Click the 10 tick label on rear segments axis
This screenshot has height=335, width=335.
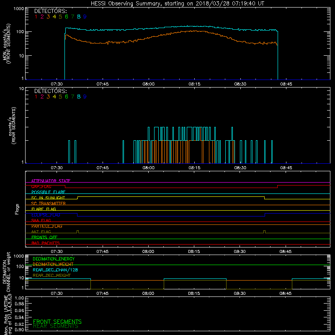pos(21,88)
